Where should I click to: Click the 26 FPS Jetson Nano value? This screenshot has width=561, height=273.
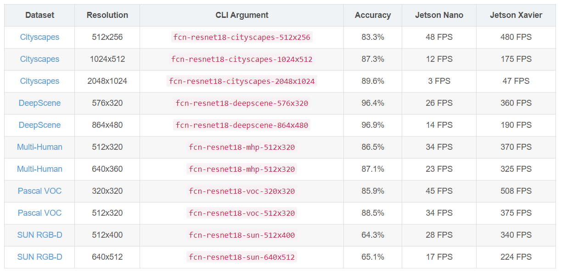point(439,103)
